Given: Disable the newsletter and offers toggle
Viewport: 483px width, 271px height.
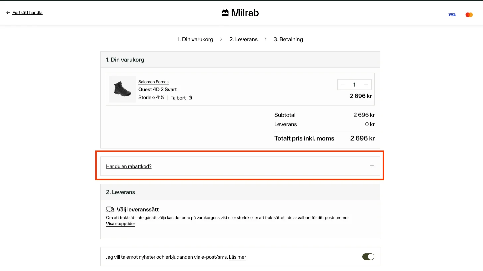Looking at the screenshot, I should click(368, 257).
